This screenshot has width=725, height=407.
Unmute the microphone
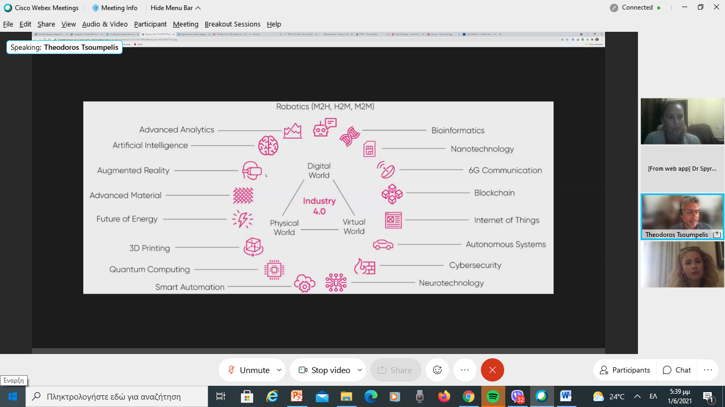249,370
